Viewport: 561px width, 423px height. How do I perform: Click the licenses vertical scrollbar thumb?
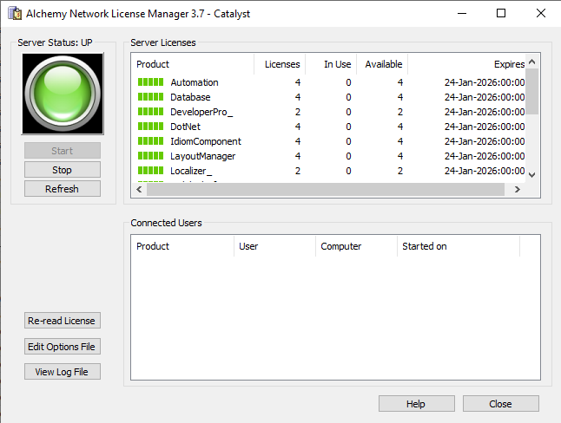532,92
